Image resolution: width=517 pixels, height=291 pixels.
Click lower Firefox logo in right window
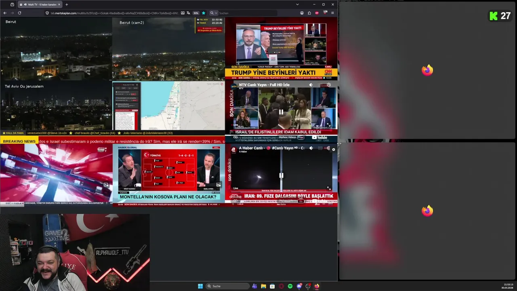[x=427, y=211]
